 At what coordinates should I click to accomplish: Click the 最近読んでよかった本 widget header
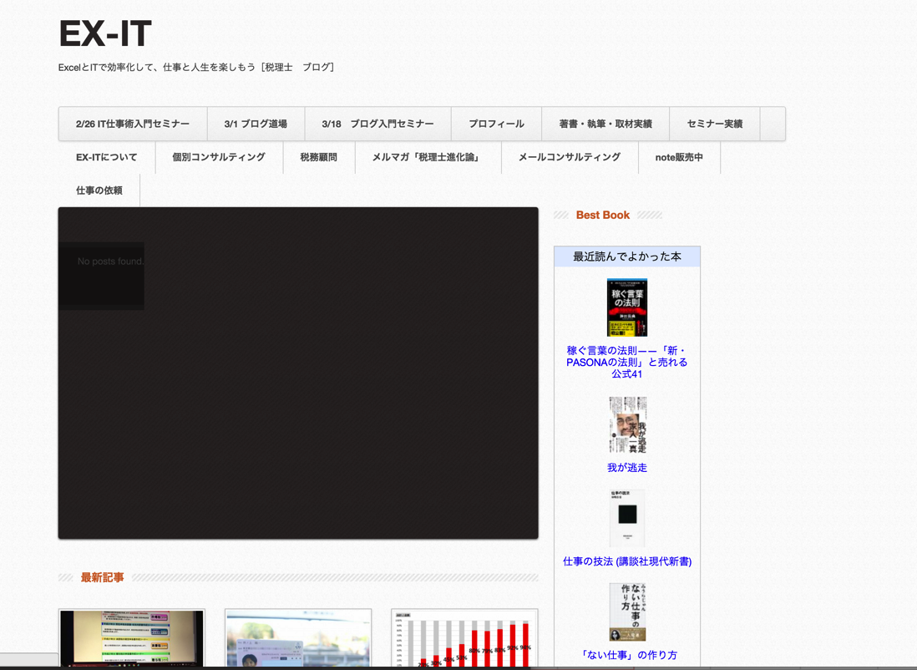(627, 256)
